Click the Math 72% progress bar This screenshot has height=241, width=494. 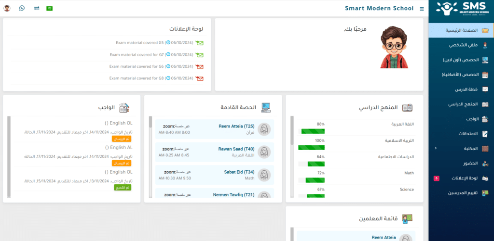[x=311, y=180]
